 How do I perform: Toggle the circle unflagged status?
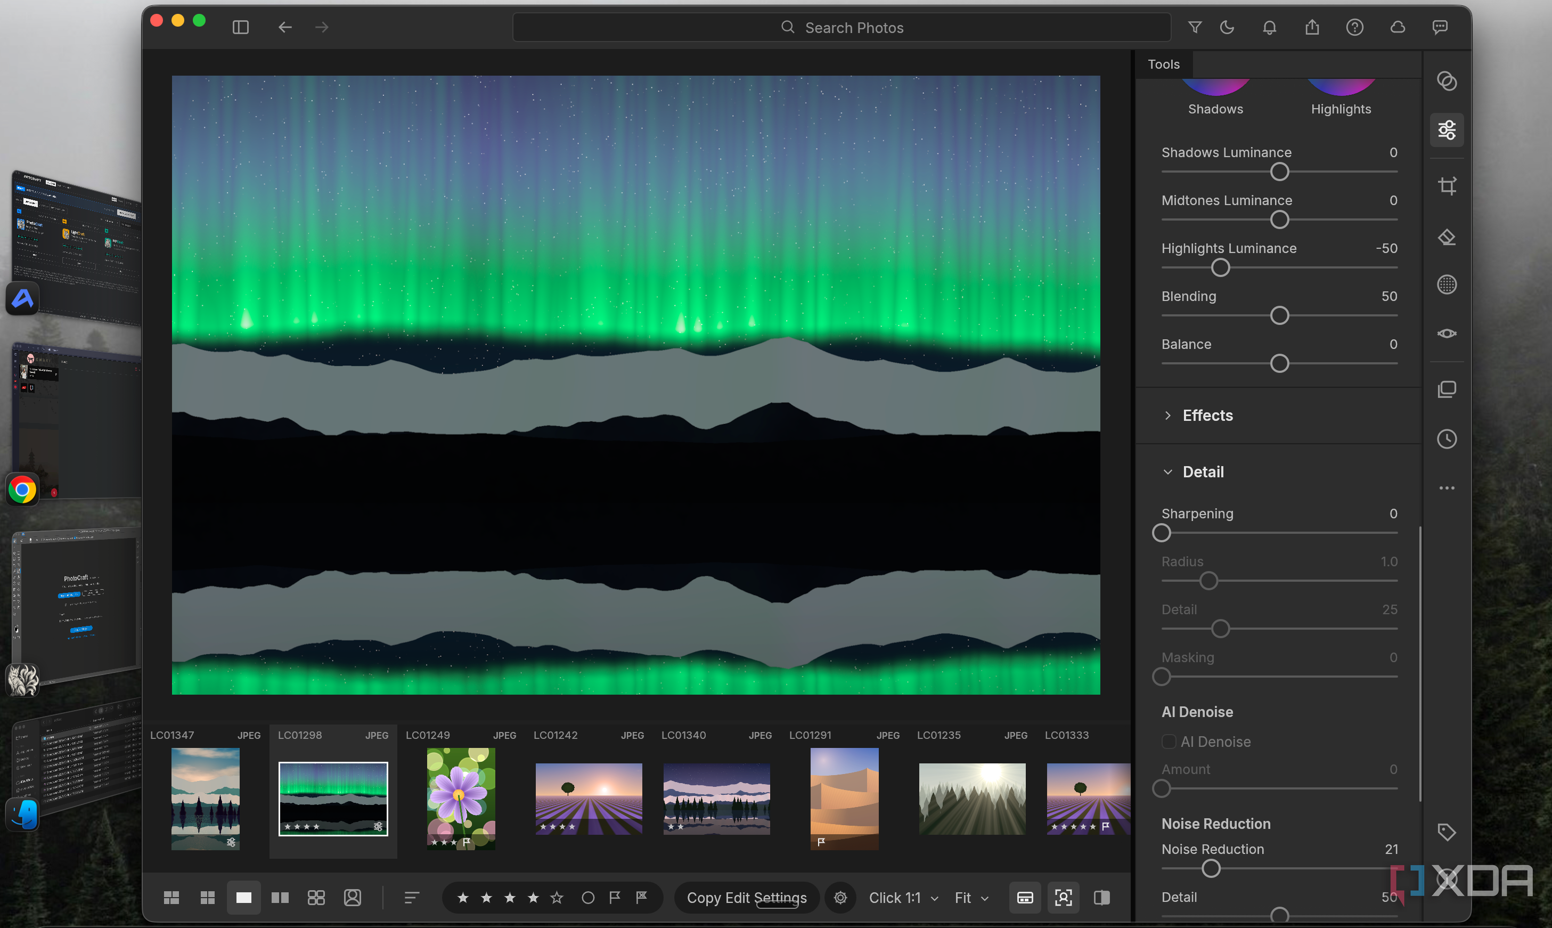(587, 898)
